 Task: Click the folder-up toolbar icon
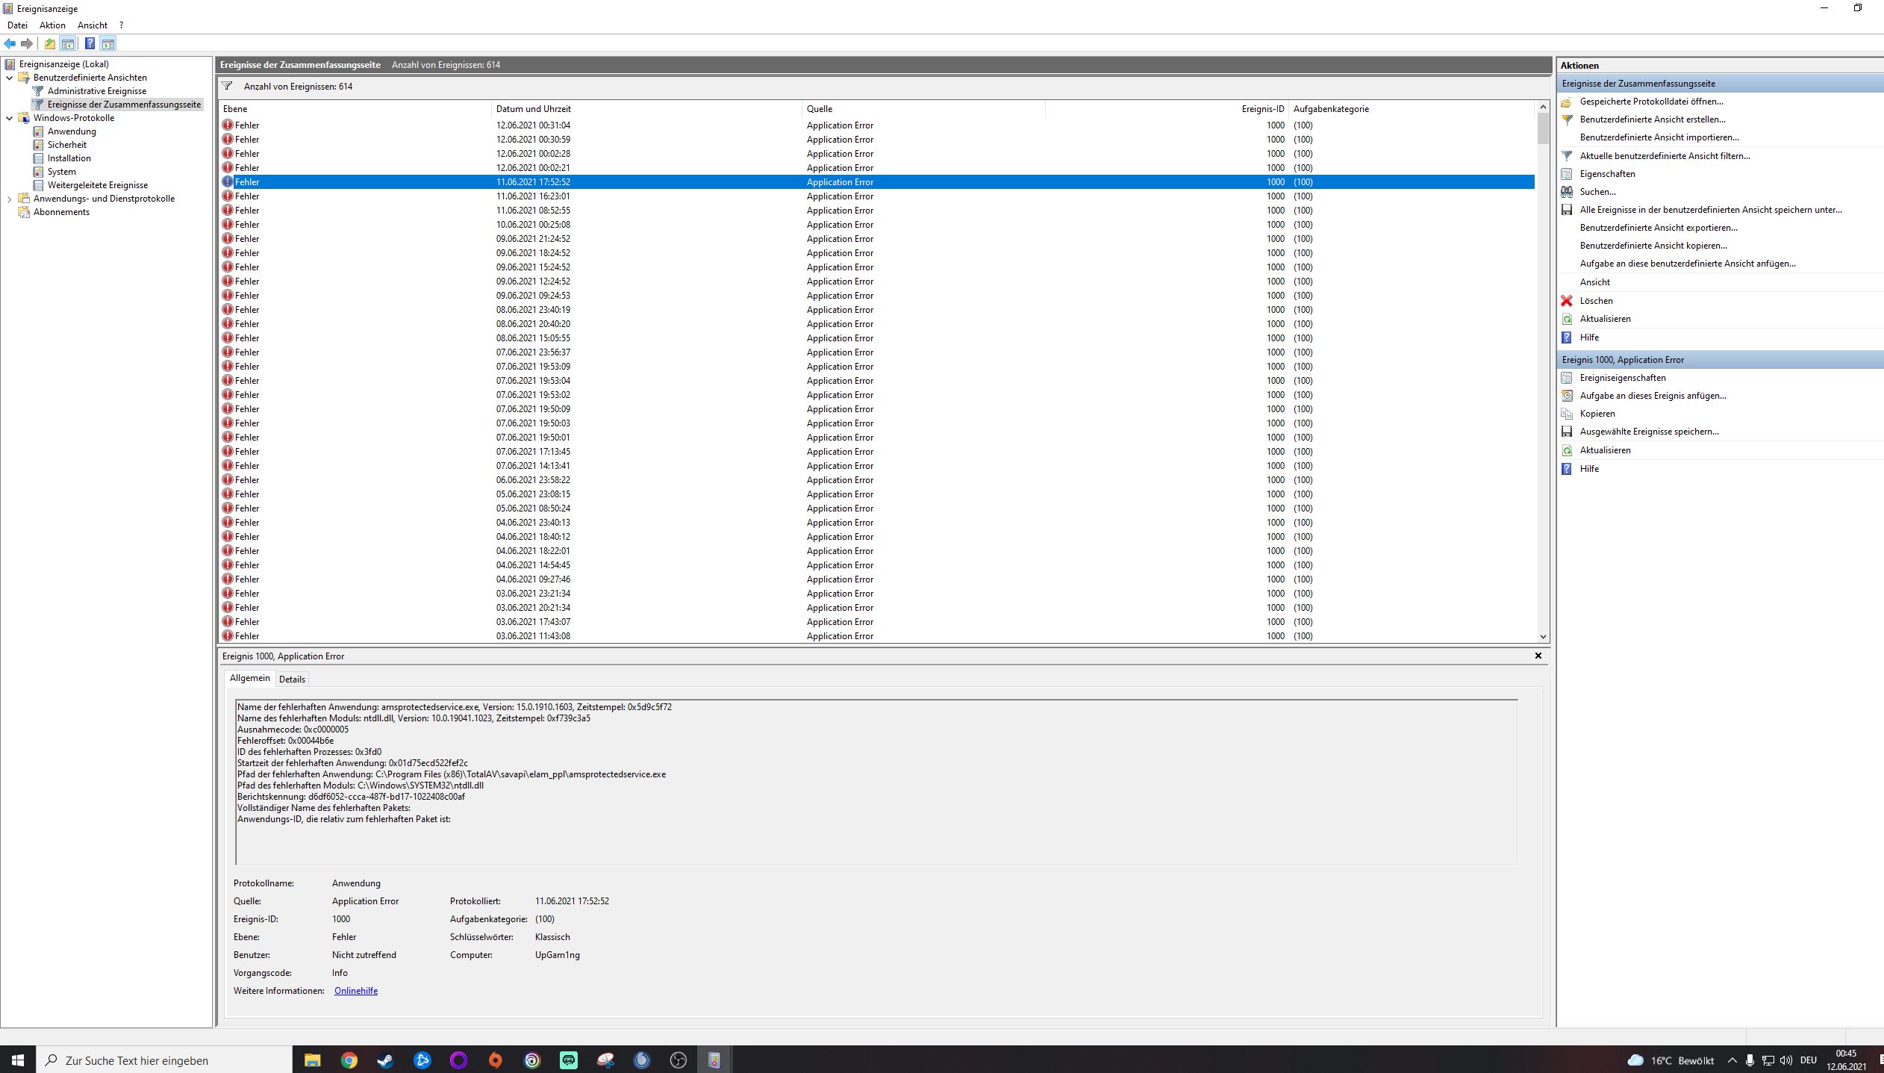click(x=49, y=43)
